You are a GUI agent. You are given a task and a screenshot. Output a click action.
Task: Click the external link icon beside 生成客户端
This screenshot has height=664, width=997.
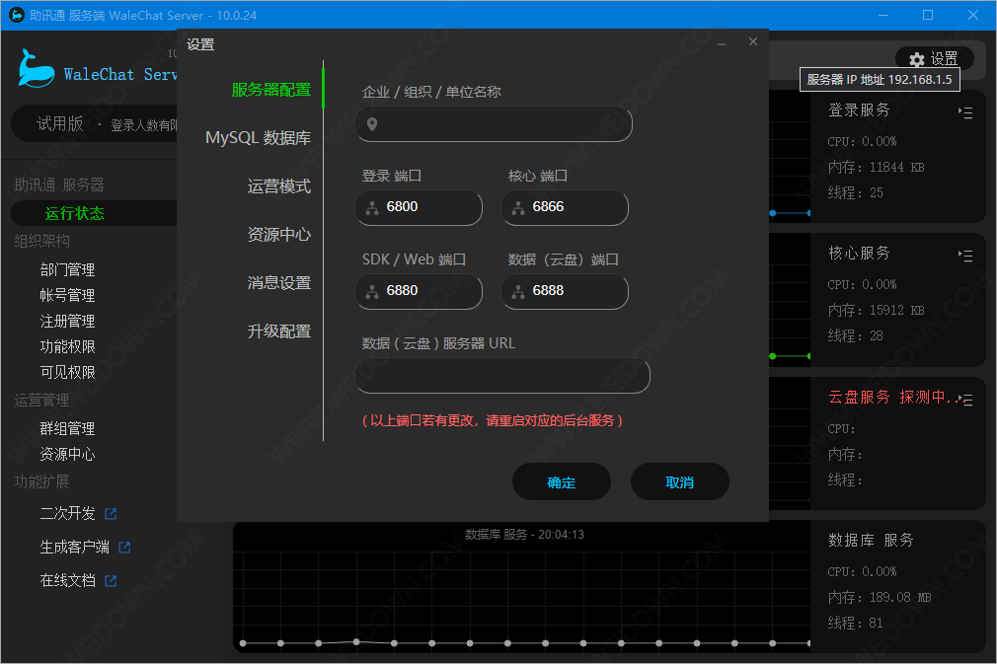click(x=124, y=548)
